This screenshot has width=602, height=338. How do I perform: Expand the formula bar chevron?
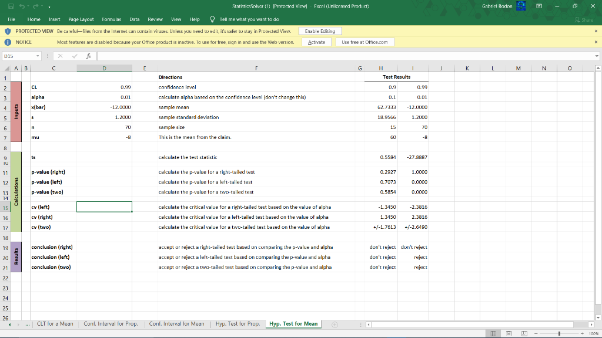coord(597,56)
